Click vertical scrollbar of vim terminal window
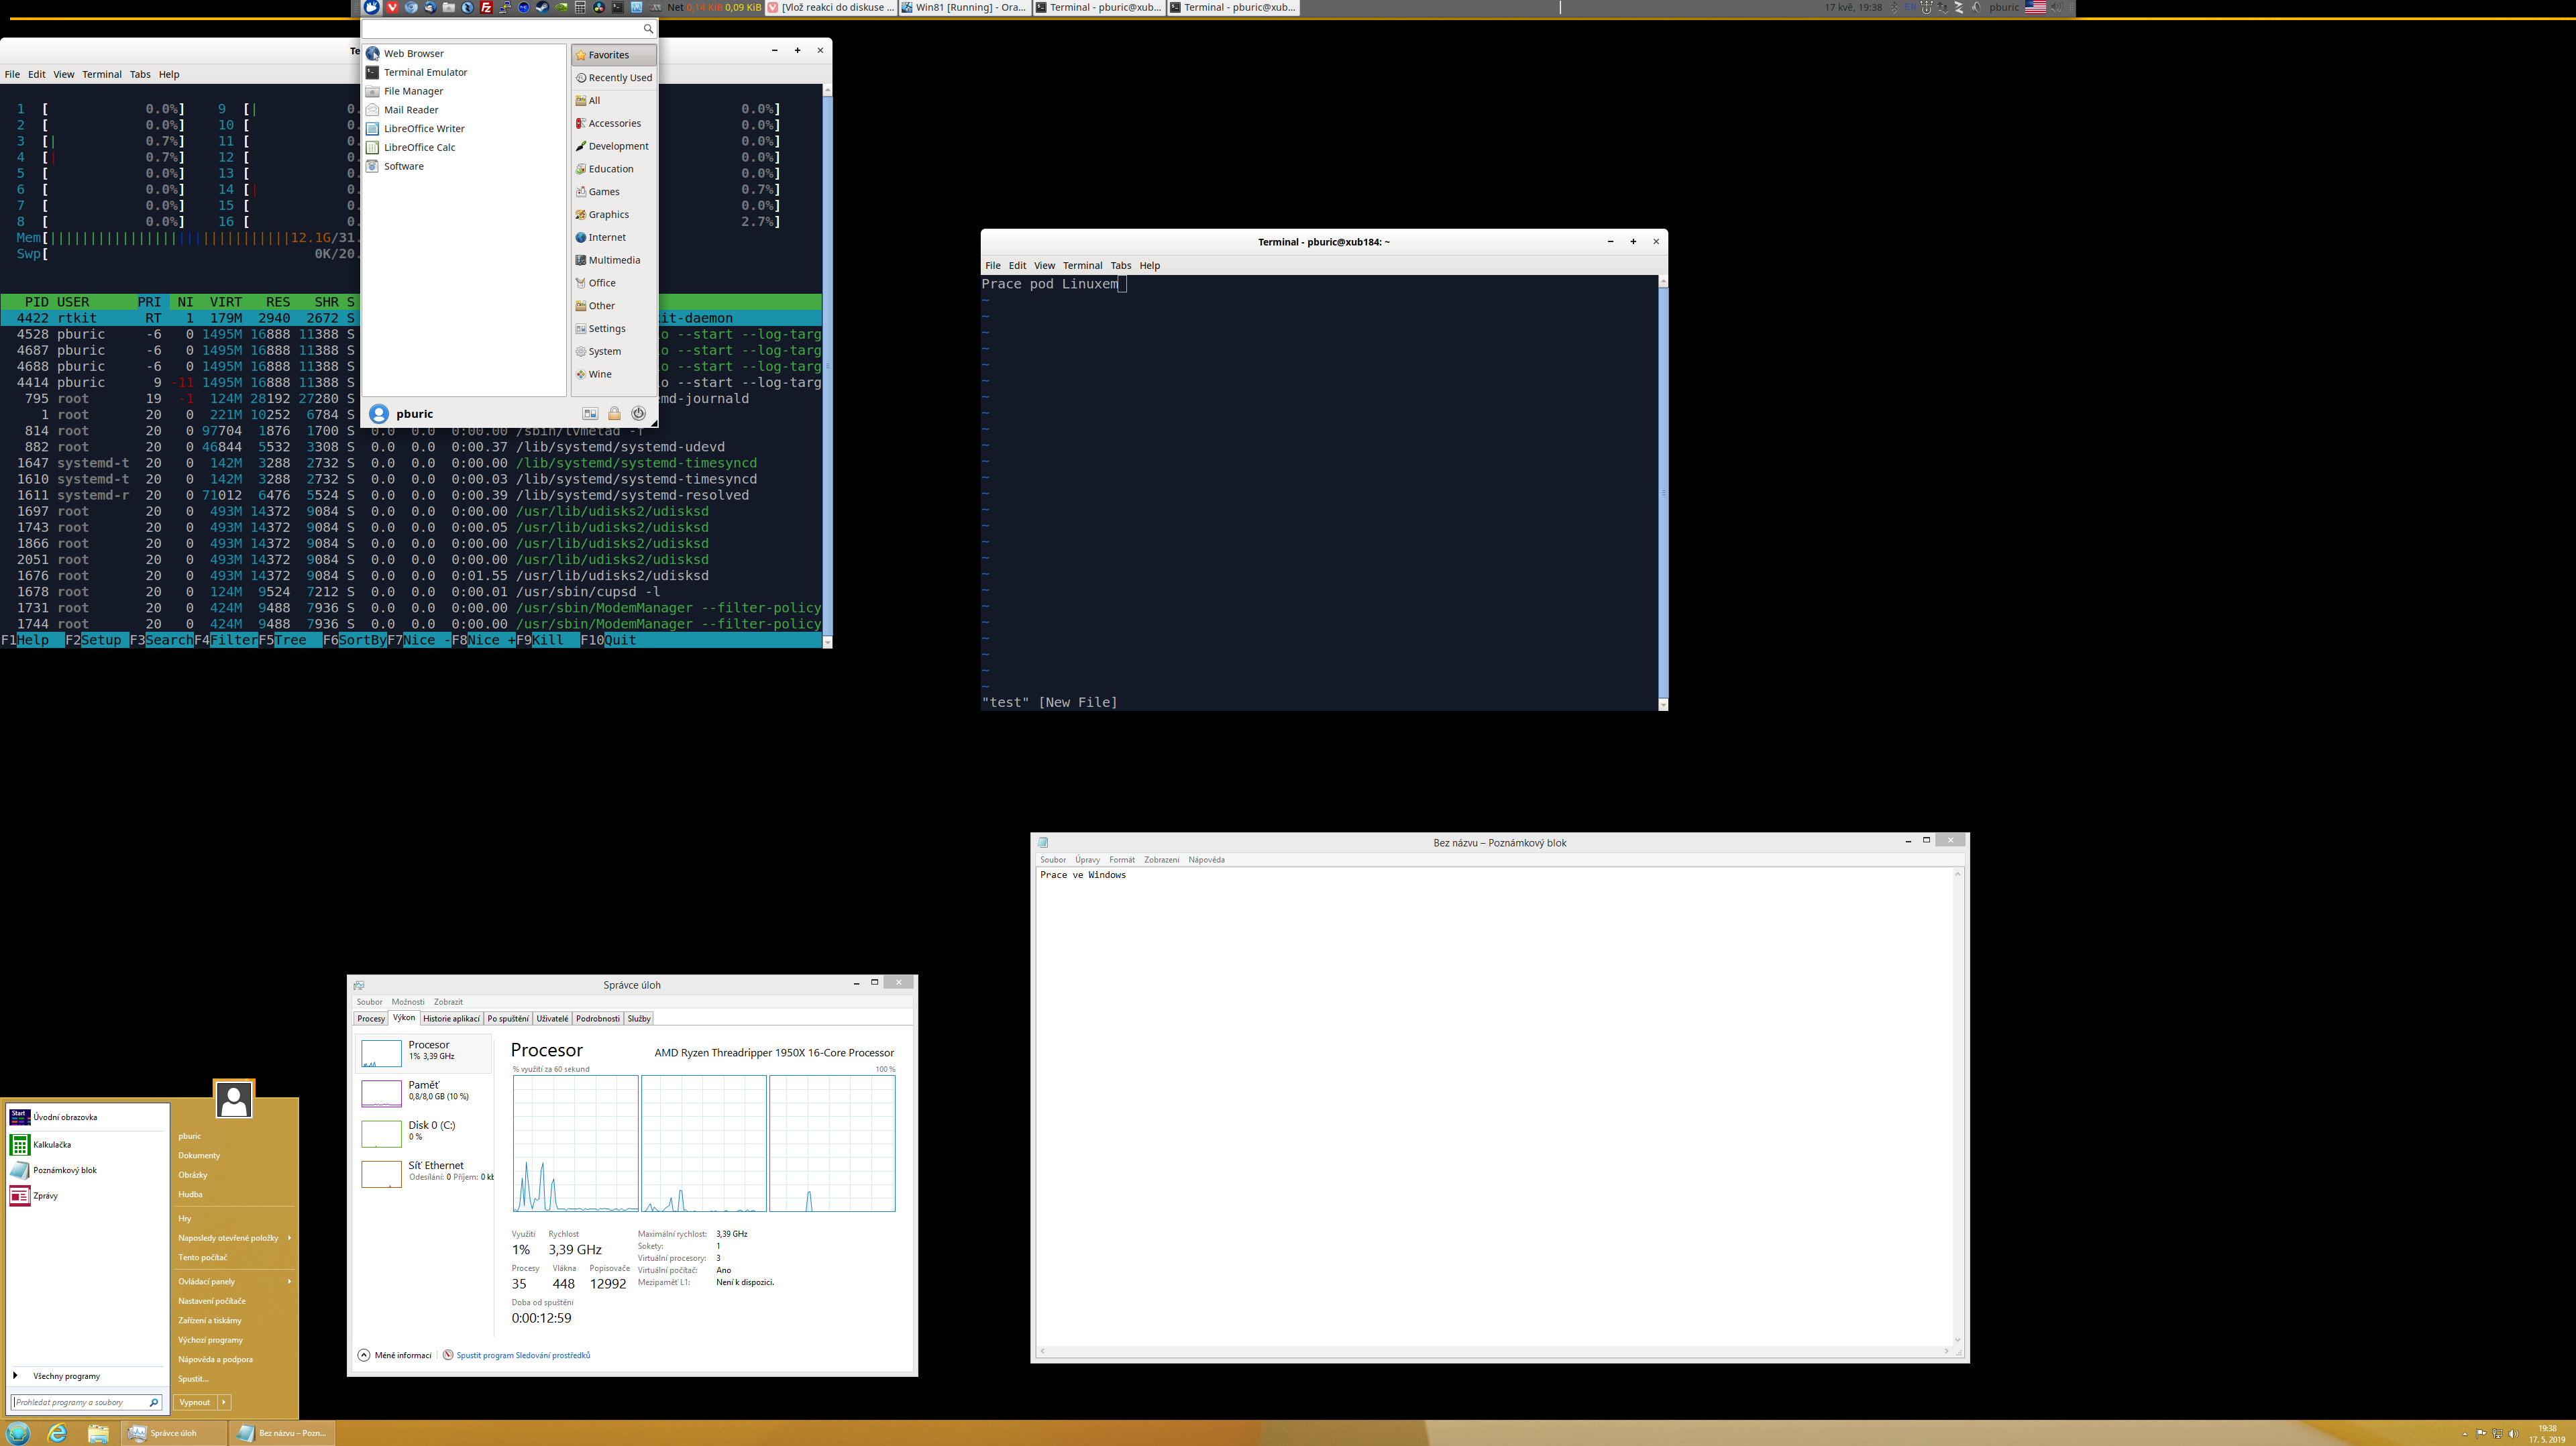Viewport: 2576px width, 1446px height. click(1663, 492)
